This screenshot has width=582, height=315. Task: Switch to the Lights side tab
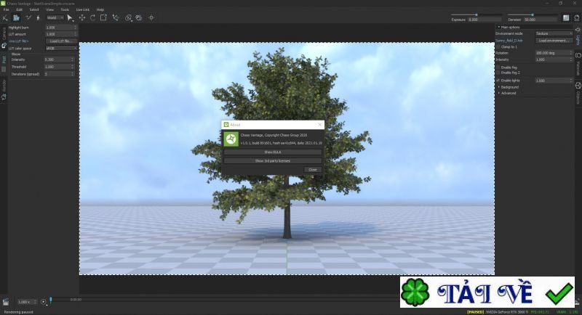tap(578, 36)
